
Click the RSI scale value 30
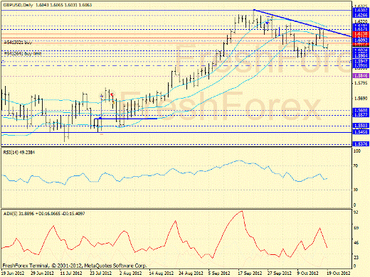355,190
